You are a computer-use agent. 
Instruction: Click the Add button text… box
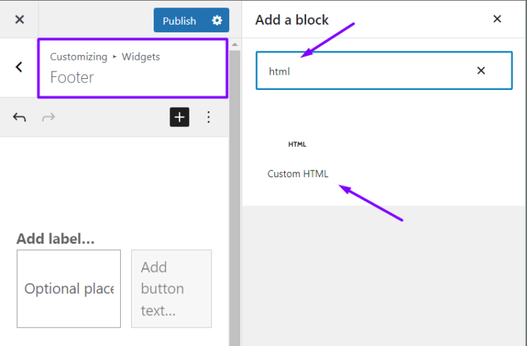[172, 288]
